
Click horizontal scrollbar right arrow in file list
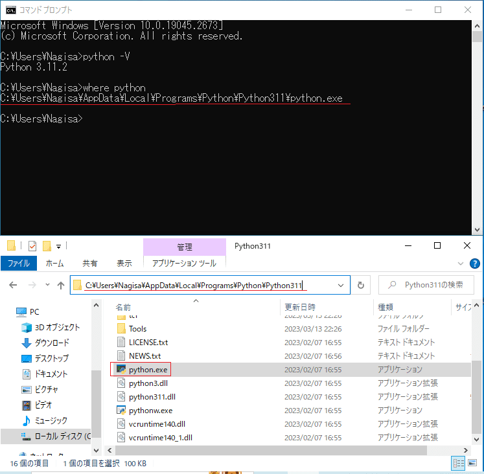466,450
